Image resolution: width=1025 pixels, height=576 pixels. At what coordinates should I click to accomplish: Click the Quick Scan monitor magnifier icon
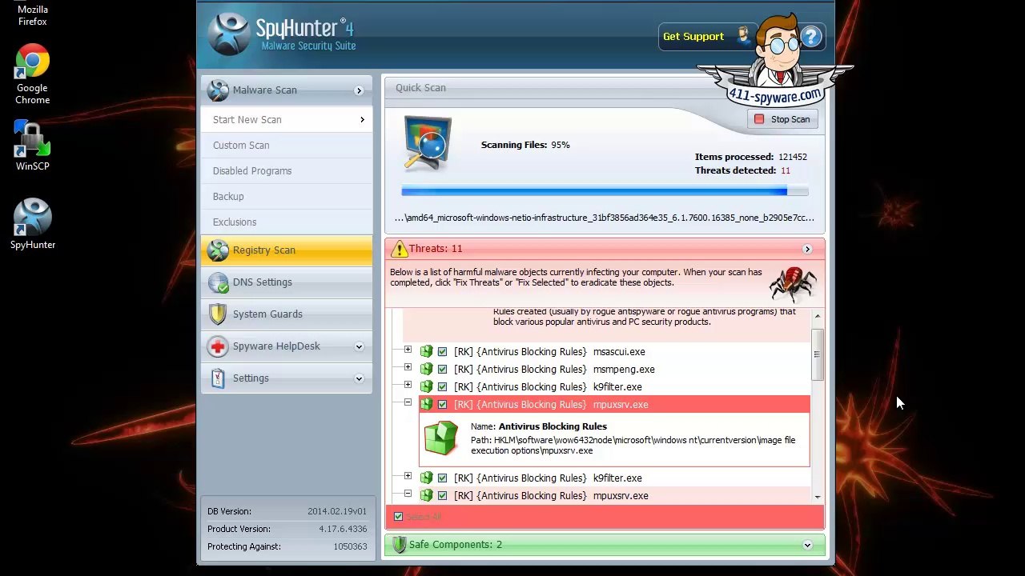(x=428, y=143)
